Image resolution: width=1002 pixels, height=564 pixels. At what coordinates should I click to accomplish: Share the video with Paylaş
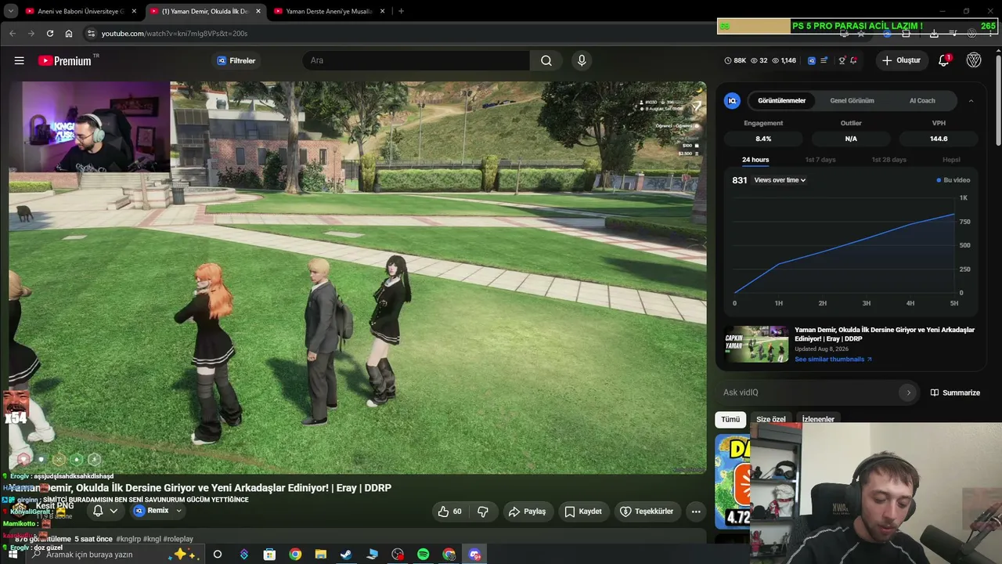[527, 512]
